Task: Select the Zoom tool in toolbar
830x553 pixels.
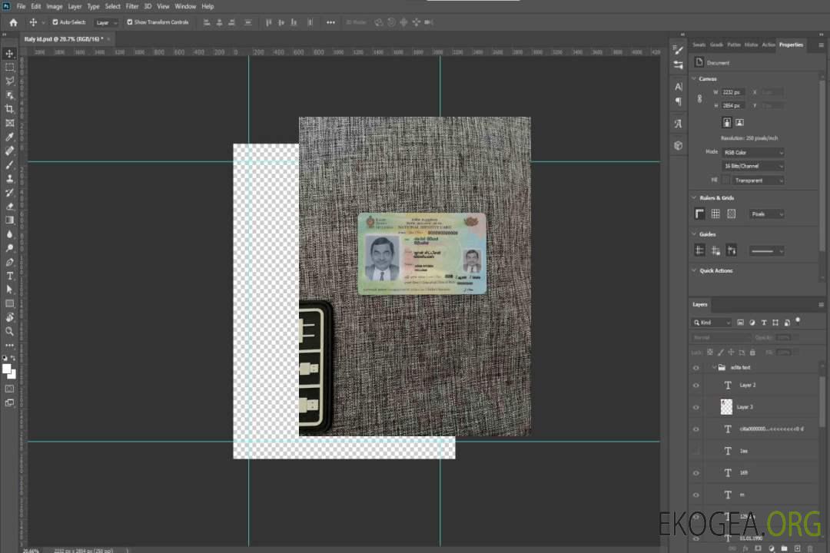Action: [10, 331]
